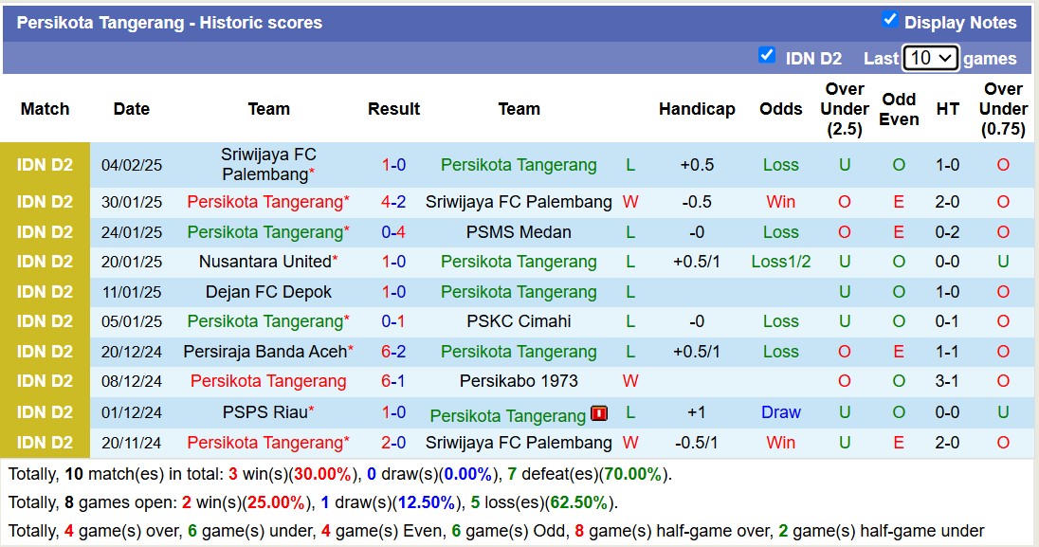Open the PSKC Cimahi team page link

pos(519,321)
